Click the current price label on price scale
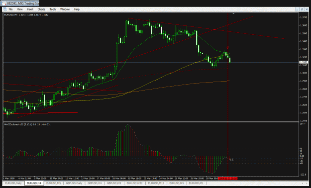The image size is (311, 188). (304, 62)
